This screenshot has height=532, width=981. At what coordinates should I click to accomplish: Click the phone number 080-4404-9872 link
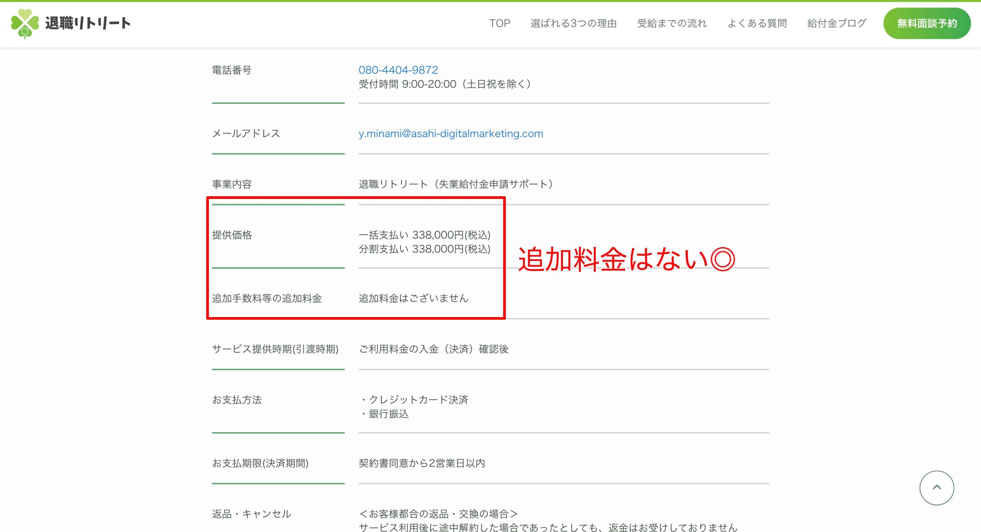(x=398, y=70)
